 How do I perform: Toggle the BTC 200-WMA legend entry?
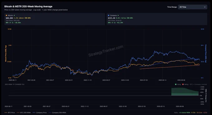[24, 112]
